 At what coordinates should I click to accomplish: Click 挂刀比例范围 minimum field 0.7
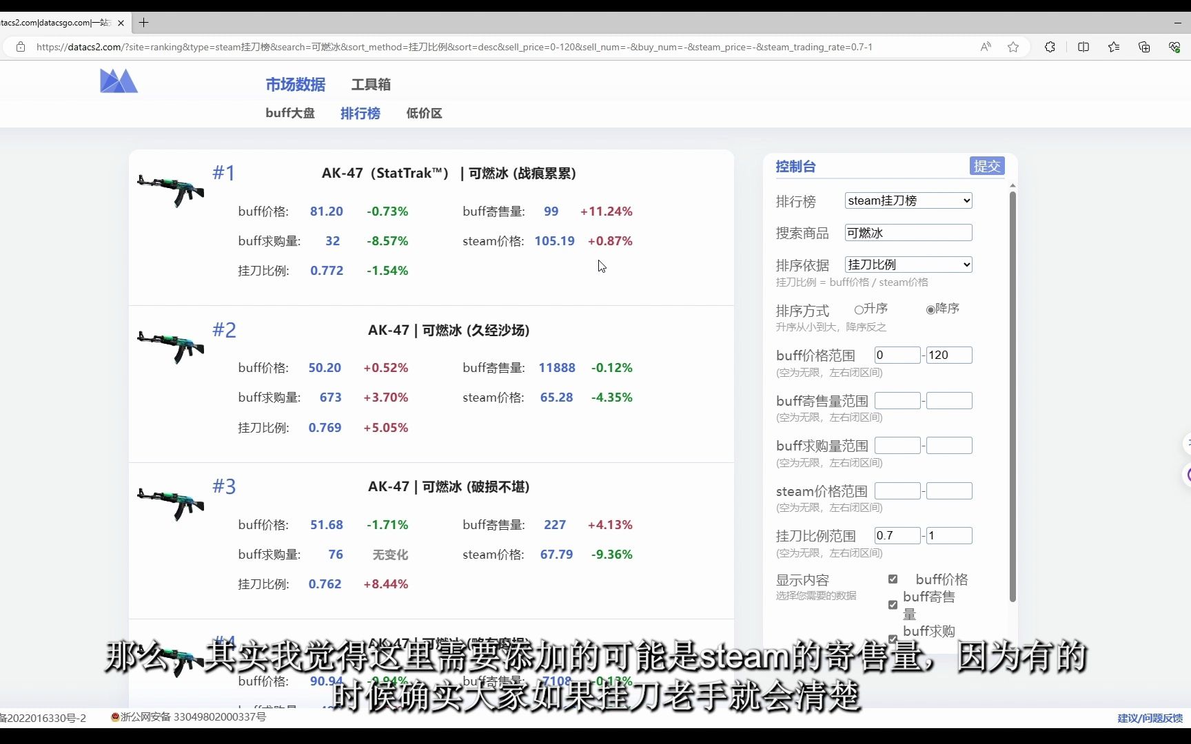click(897, 535)
